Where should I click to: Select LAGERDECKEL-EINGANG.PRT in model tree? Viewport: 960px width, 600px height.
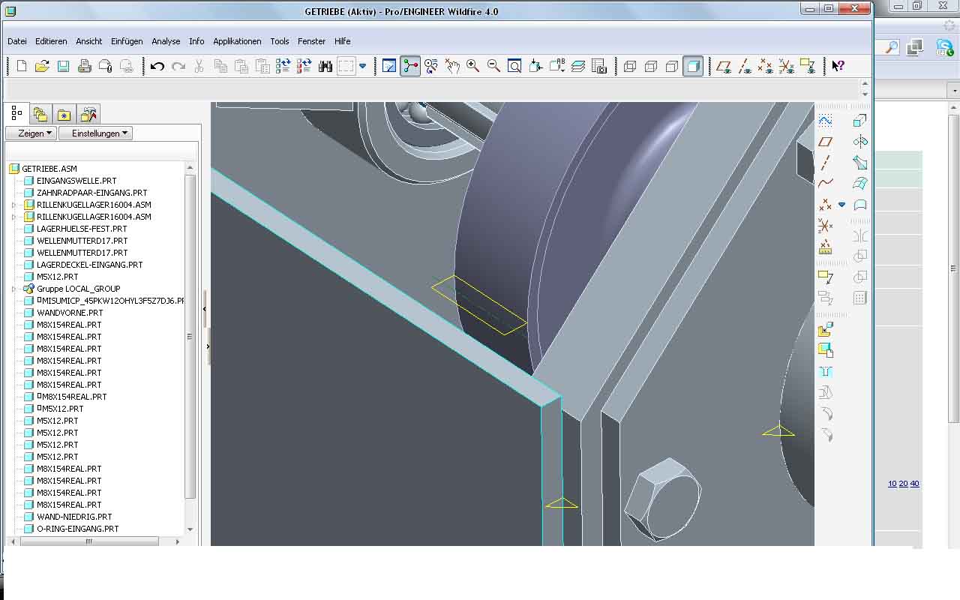(89, 265)
